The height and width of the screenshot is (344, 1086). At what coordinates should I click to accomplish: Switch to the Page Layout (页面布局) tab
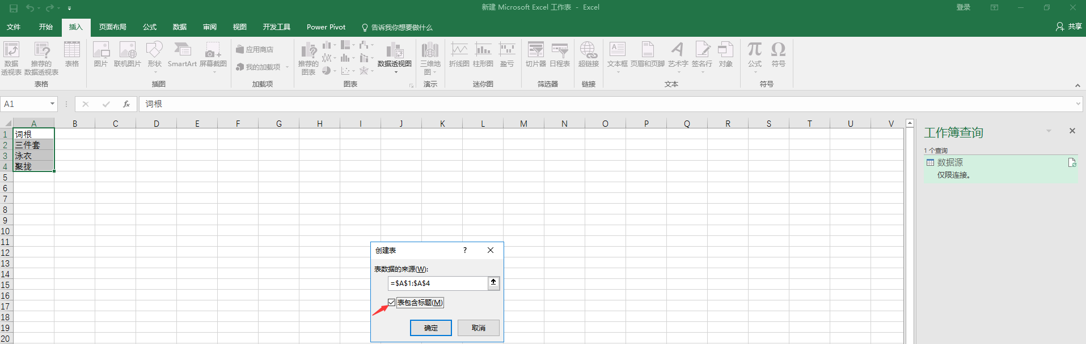(113, 27)
